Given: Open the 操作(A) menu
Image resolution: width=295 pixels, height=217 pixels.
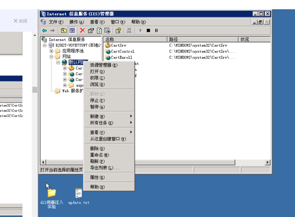Looking at the screenshot, I should [x=76, y=22].
